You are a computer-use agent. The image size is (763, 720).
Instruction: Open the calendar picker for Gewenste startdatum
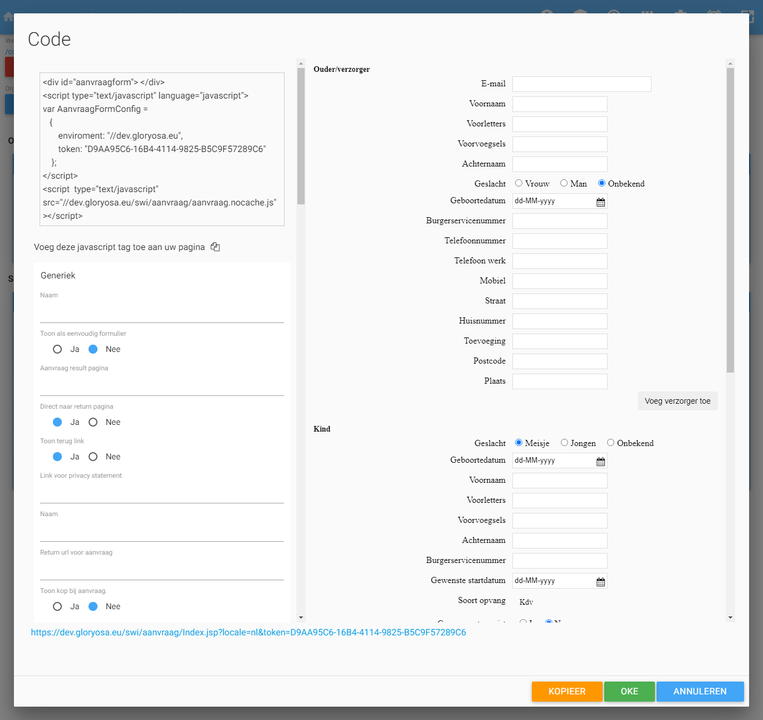[600, 581]
